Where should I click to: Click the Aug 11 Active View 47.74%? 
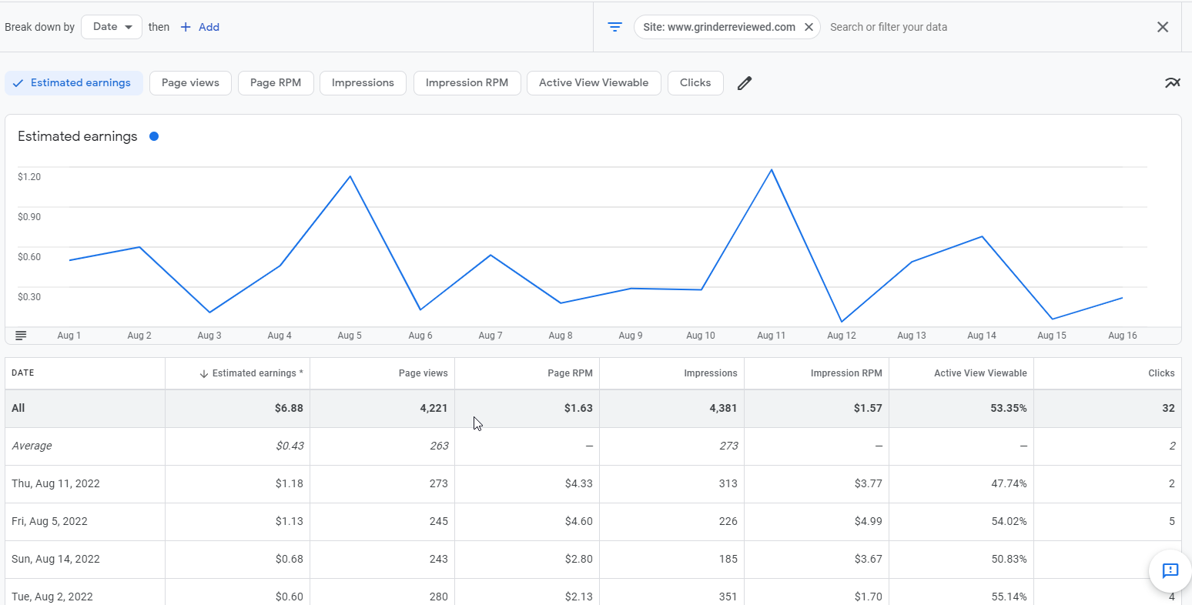point(1009,484)
